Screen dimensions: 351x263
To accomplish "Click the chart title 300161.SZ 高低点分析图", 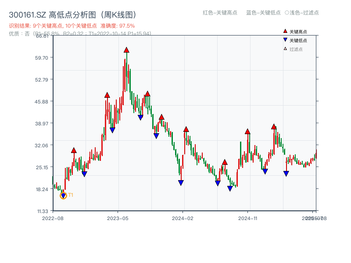I will [53, 14].
